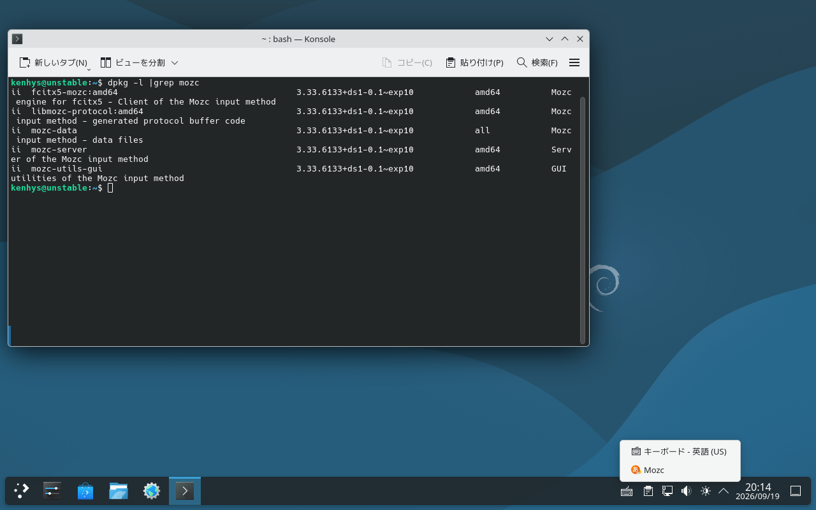This screenshot has height=510, width=816.
Task: Open the KDE application launcher
Action: 22,491
